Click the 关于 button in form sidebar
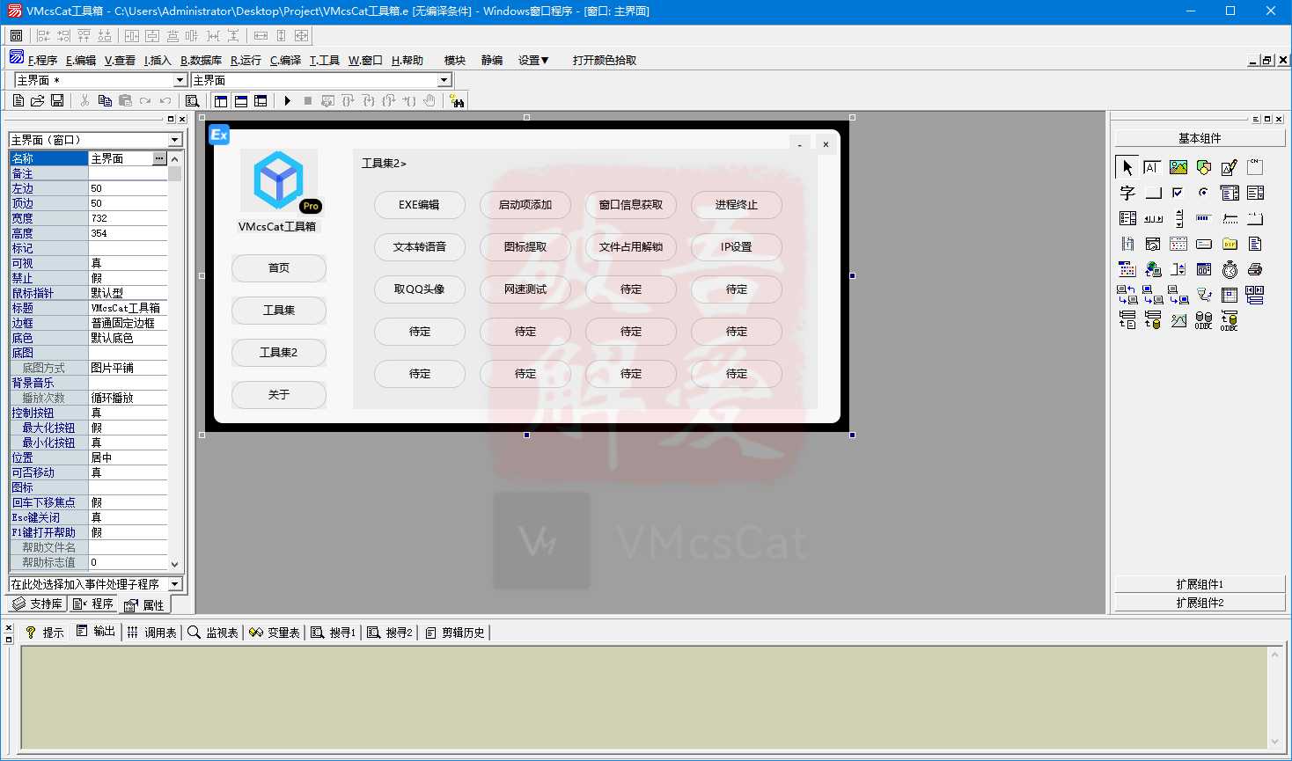Screen dimensions: 1292x761 tap(278, 395)
